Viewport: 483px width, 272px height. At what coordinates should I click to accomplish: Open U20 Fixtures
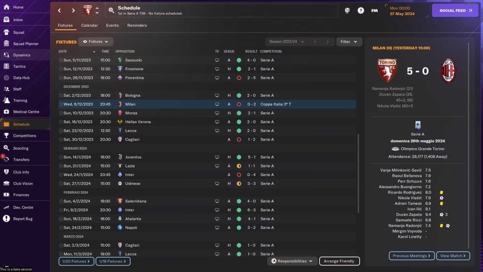point(77,261)
